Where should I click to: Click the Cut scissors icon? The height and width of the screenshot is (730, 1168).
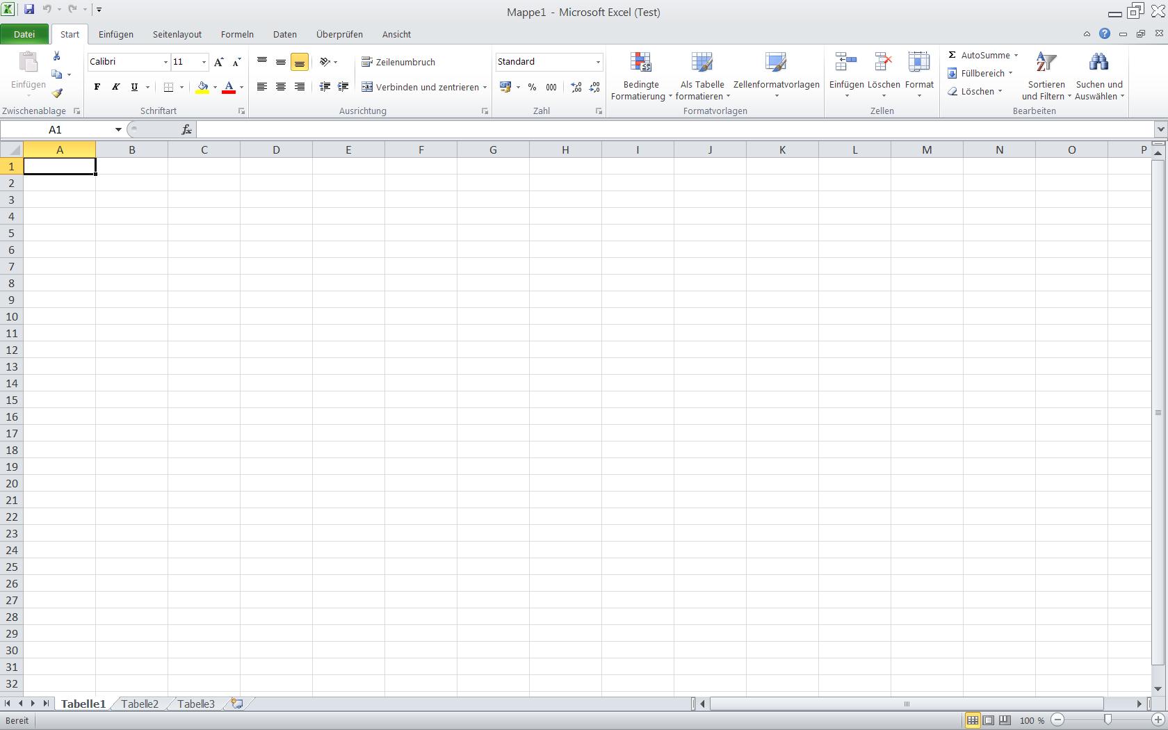(x=57, y=56)
